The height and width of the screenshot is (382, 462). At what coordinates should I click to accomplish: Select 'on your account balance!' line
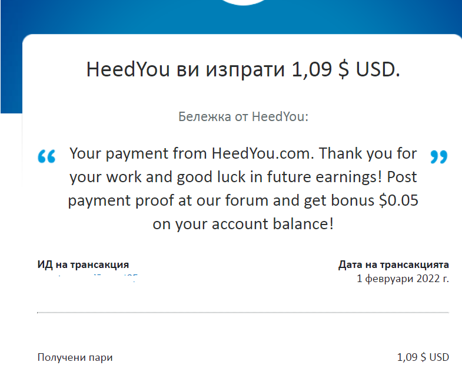point(243,224)
